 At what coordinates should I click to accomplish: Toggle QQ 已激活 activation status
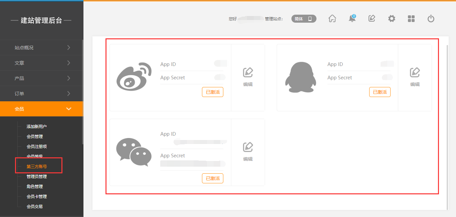point(380,92)
